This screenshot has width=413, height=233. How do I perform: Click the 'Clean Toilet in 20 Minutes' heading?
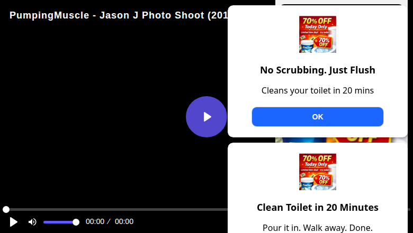click(317, 208)
